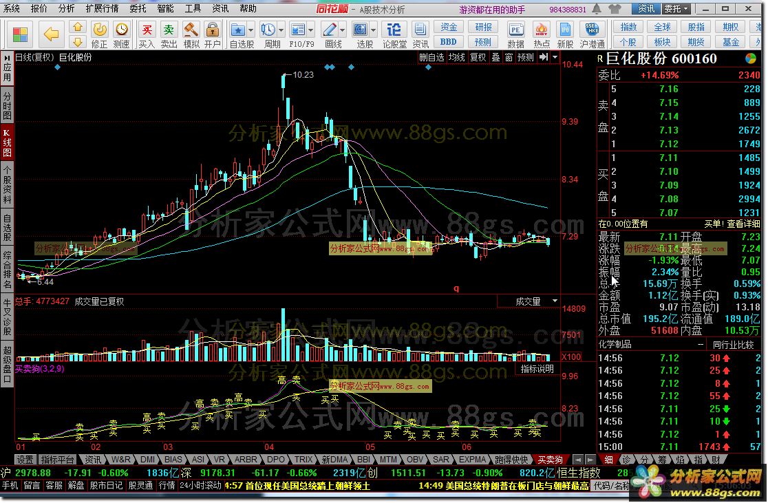Viewport: 768px width, 503px height.
Task: Open the 选股 stock screener icon
Action: pos(361,30)
